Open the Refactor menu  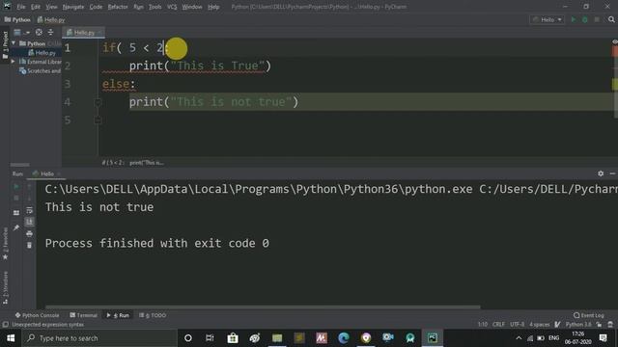coord(118,7)
